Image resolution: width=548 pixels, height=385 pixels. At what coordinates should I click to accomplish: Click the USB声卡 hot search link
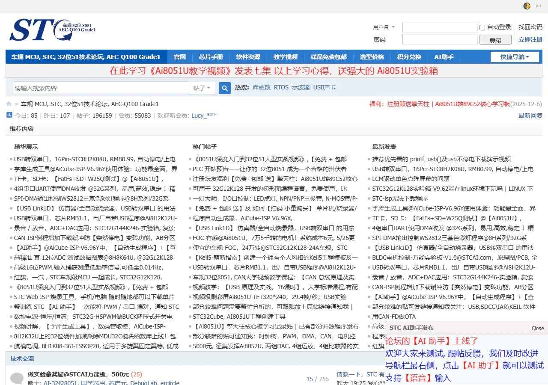click(x=325, y=87)
